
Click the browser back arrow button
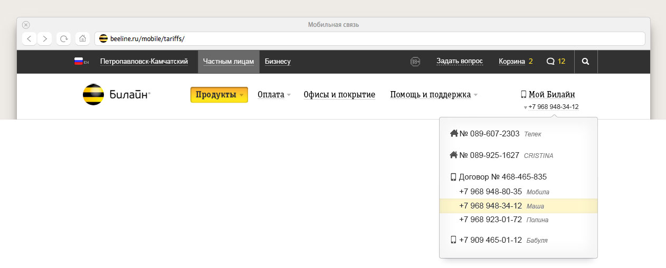tap(29, 38)
